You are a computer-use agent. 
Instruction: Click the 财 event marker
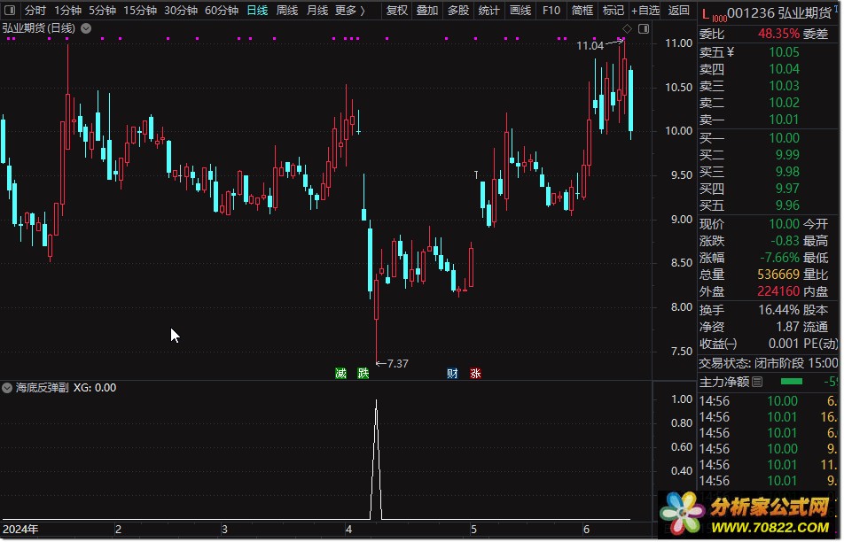(452, 373)
